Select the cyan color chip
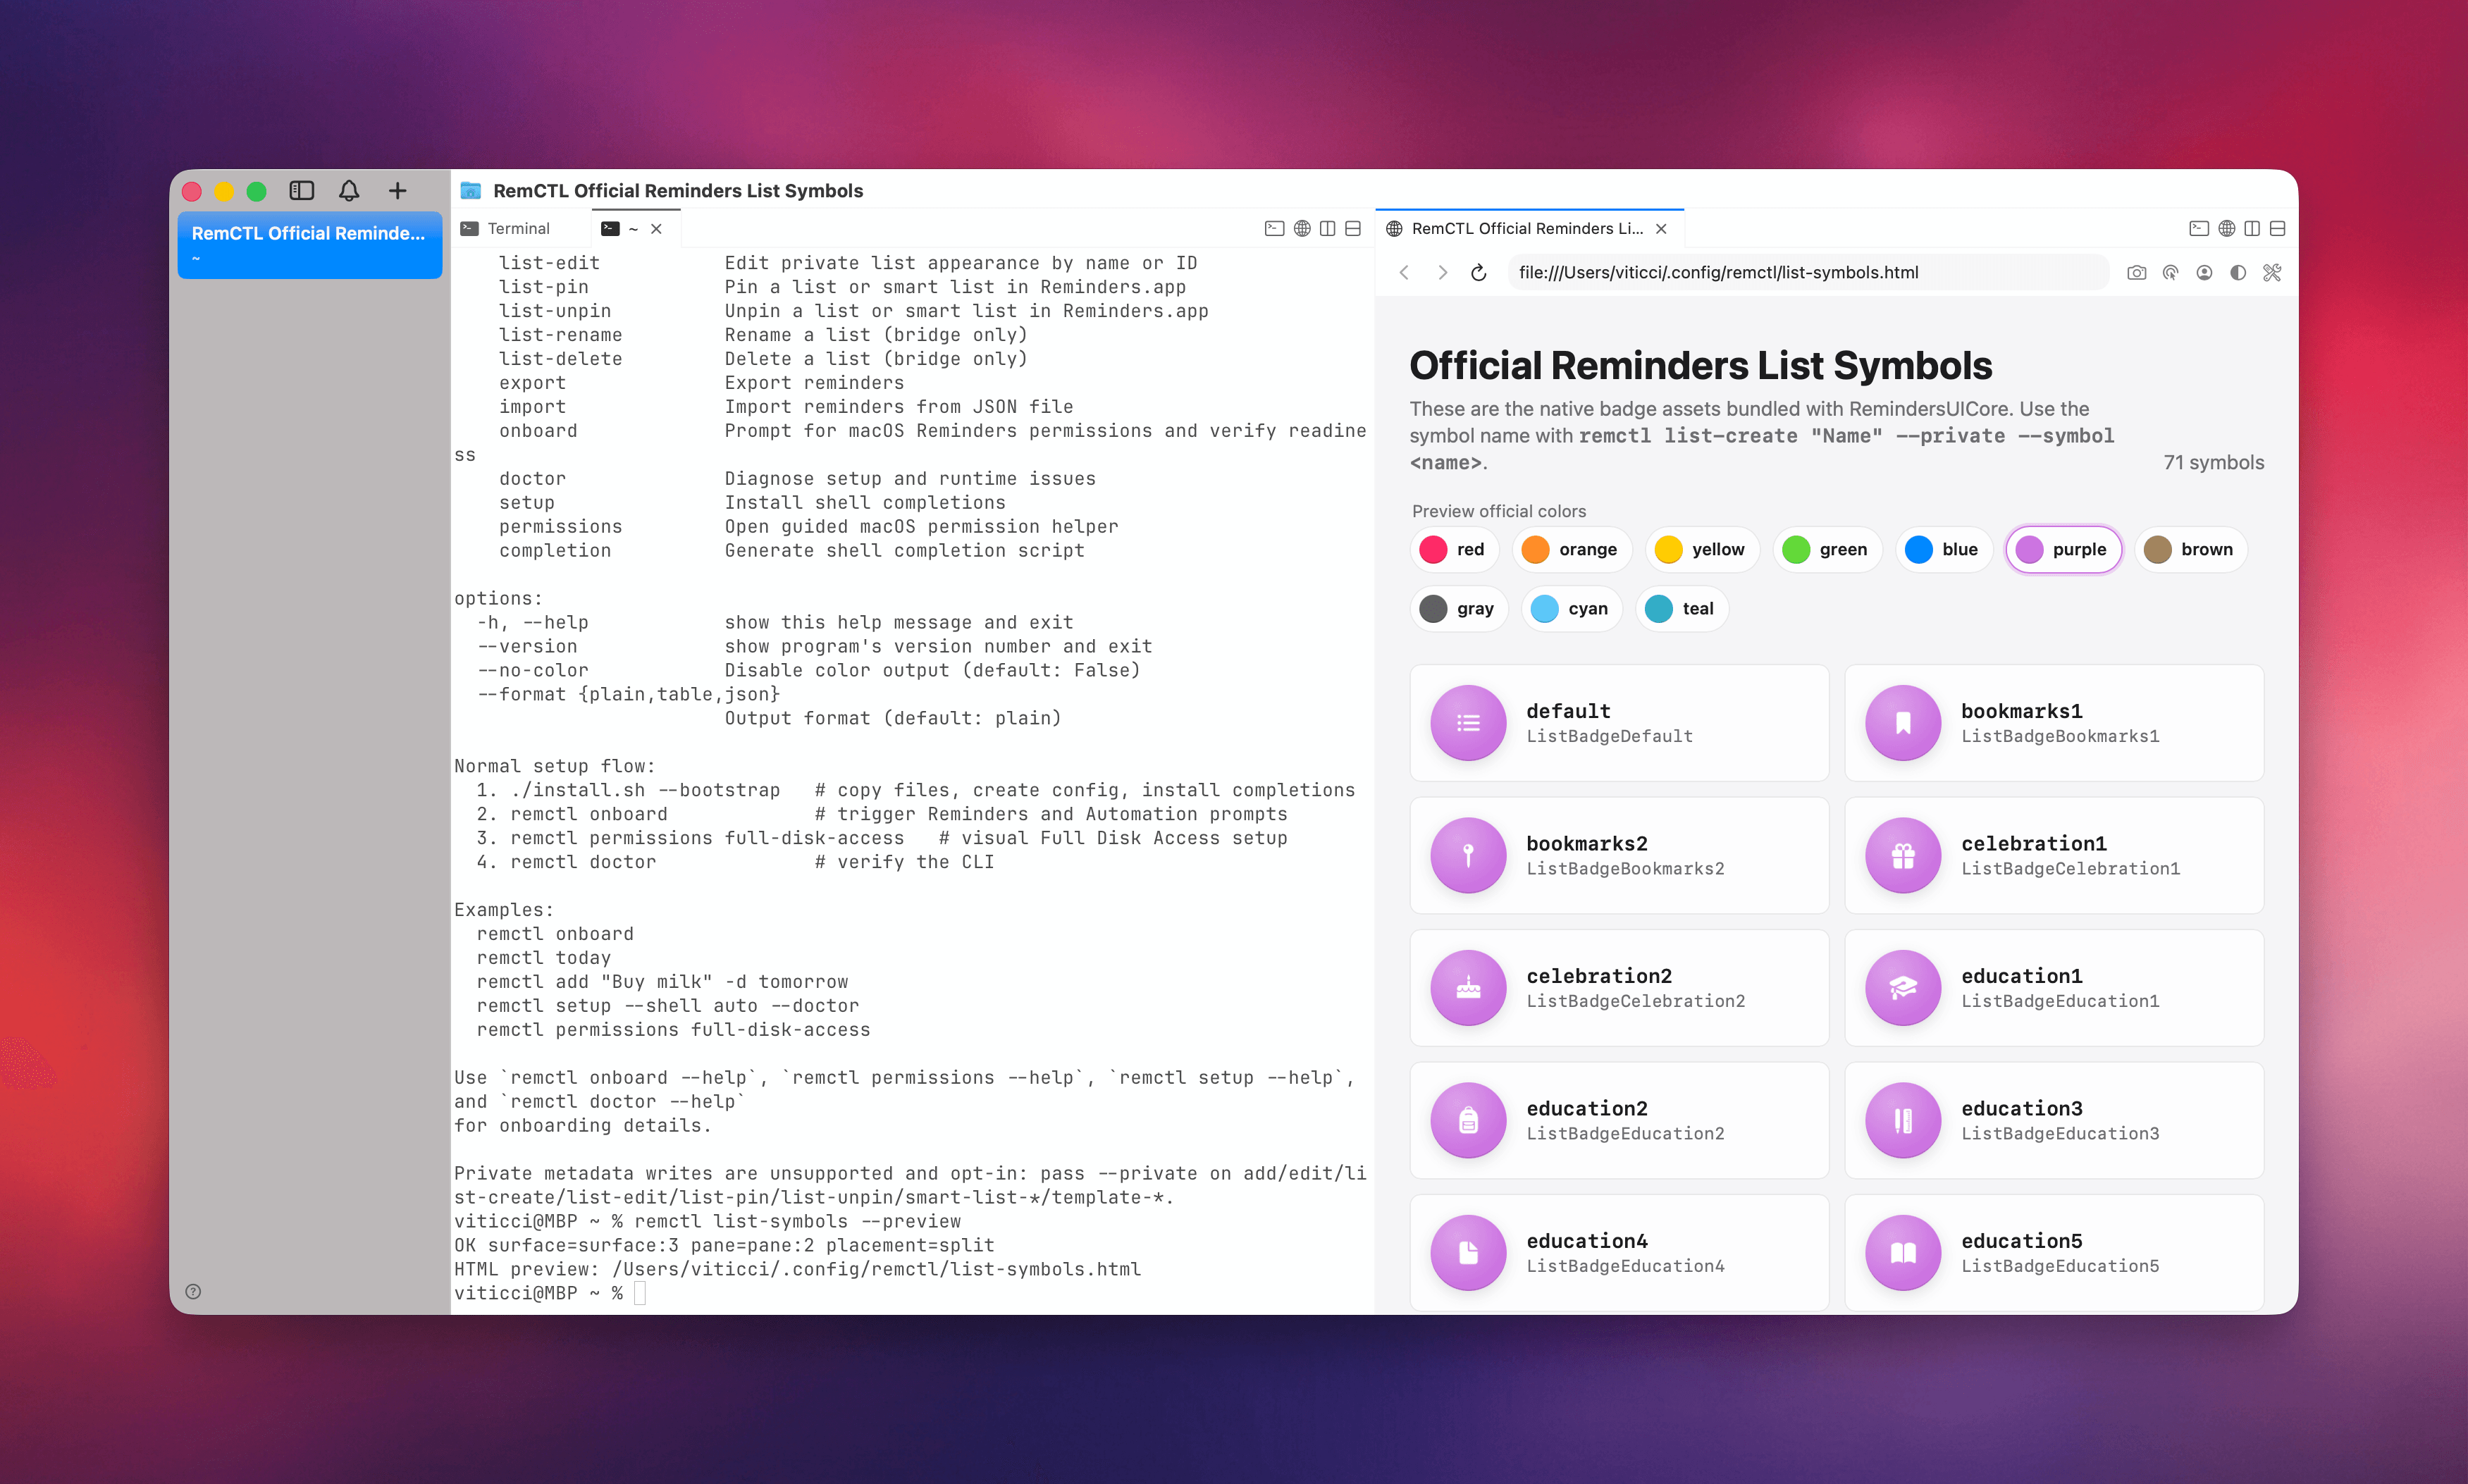Image resolution: width=2468 pixels, height=1484 pixels. (1571, 609)
